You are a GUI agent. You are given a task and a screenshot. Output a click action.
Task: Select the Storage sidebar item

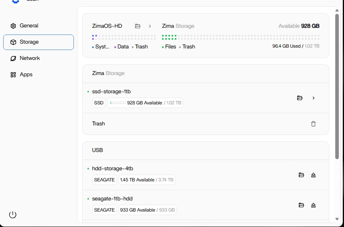click(39, 42)
